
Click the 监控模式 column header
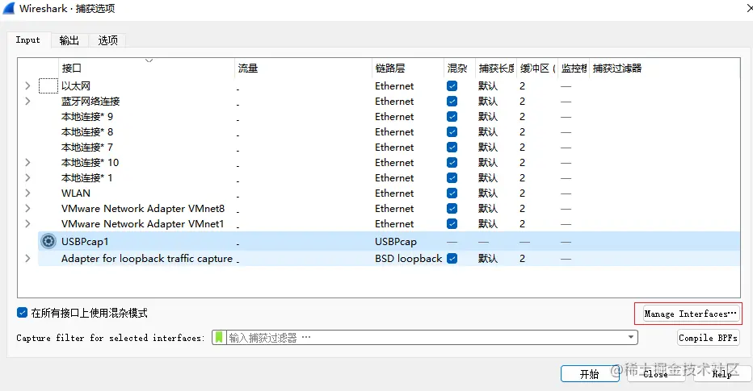pos(574,68)
